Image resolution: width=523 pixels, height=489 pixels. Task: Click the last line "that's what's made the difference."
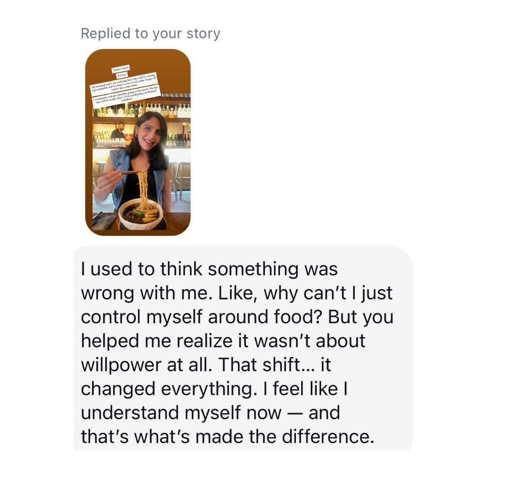pos(228,437)
